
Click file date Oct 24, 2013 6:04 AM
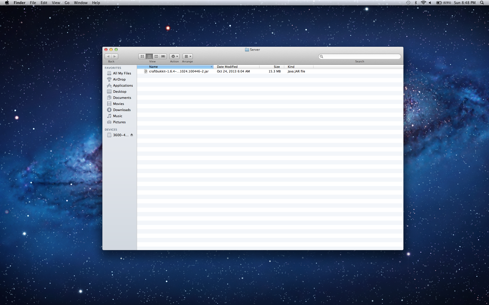233,71
